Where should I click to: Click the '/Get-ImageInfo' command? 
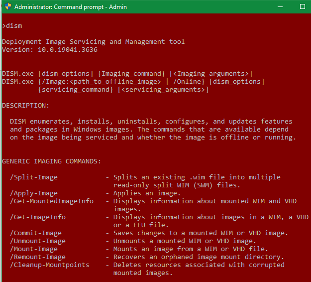[x=38, y=217]
